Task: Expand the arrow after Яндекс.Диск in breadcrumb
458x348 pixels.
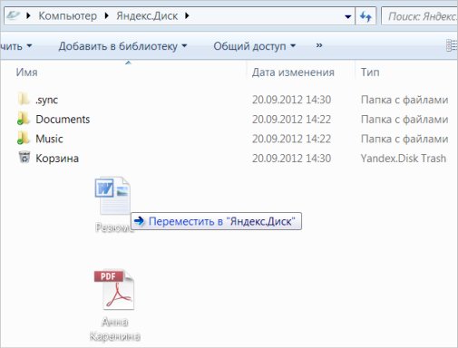Action: point(187,15)
